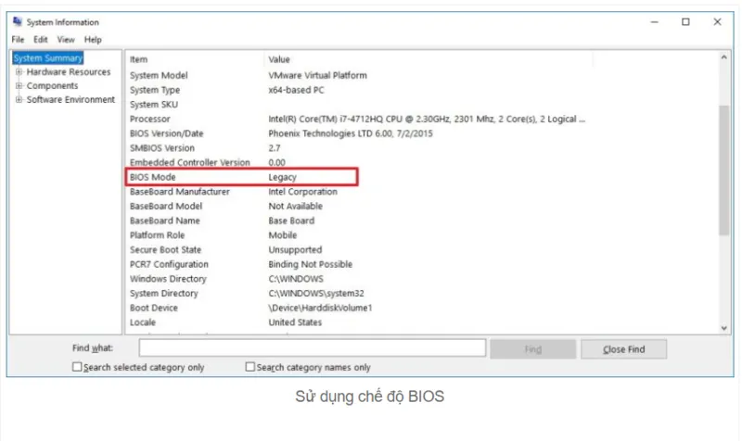Click the Intel Core i7-4712HQ processor value
This screenshot has width=742, height=441.
pyautogui.click(x=427, y=120)
